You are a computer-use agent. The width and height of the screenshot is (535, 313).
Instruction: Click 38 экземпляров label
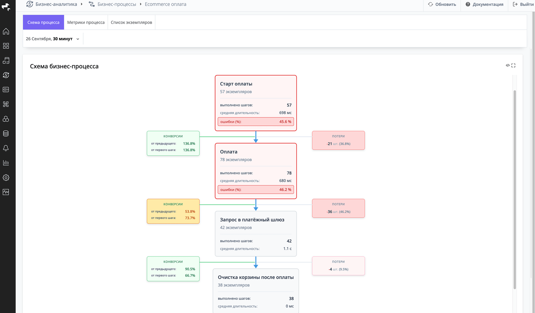(x=234, y=285)
